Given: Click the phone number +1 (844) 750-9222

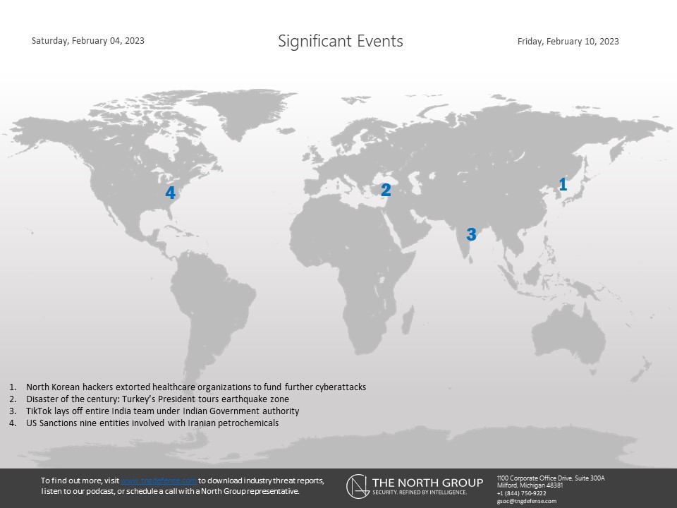Looking at the screenshot, I should [522, 493].
